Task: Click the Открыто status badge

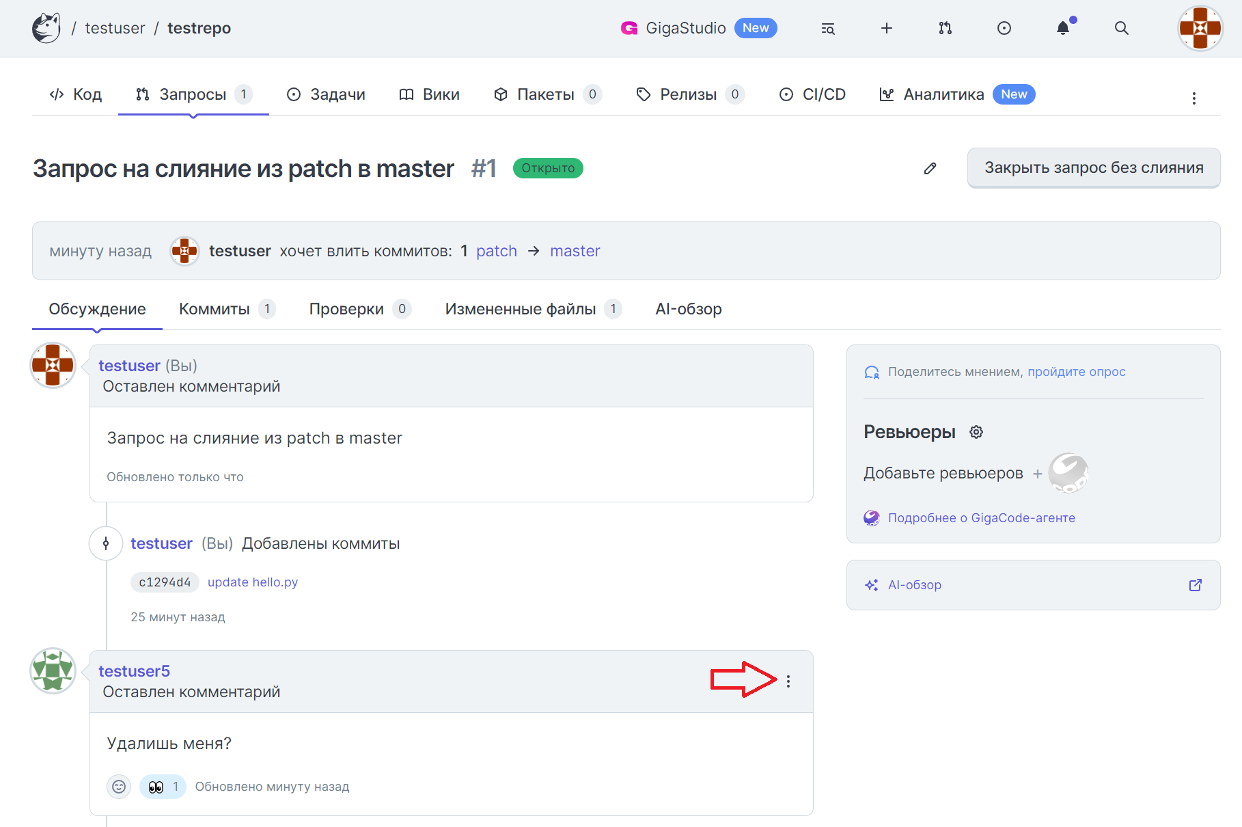Action: pos(548,168)
